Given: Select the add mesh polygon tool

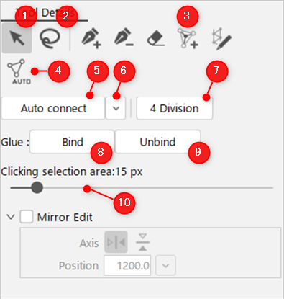Looking at the screenshot, I should point(188,38).
